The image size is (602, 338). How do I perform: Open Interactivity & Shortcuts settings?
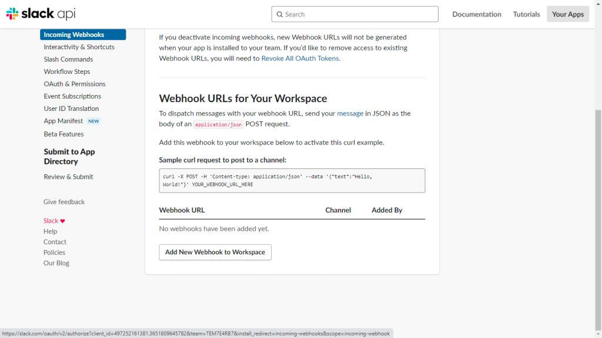tap(79, 47)
